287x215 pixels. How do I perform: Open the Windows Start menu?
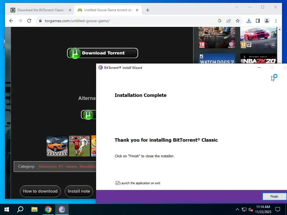click(x=7, y=209)
